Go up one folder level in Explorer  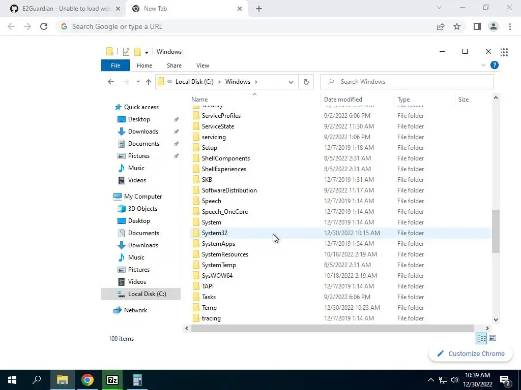pos(149,82)
